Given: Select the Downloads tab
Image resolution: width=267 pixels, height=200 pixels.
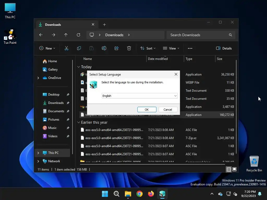Looking at the screenshot, I should coord(67,24).
